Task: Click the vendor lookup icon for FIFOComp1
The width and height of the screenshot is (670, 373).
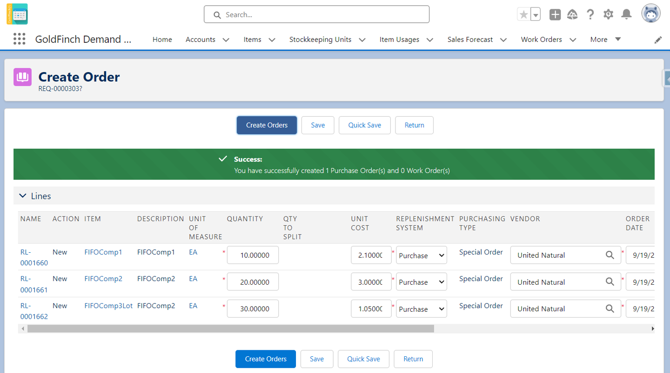Action: coord(610,255)
